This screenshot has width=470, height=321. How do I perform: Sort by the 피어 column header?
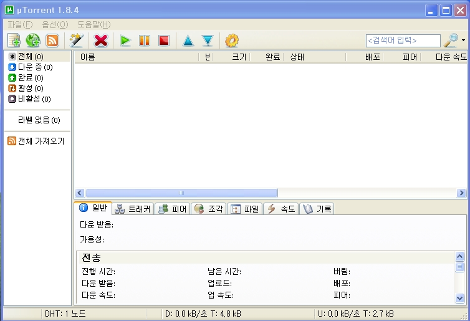tap(402, 57)
